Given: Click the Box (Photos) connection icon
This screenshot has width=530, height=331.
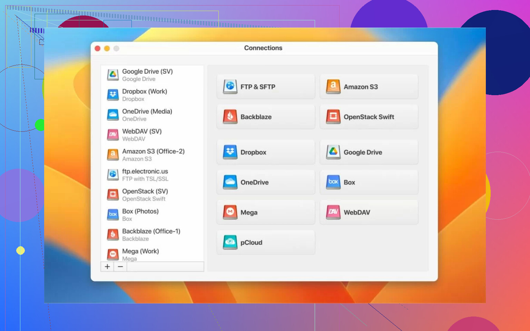Looking at the screenshot, I should coord(112,215).
